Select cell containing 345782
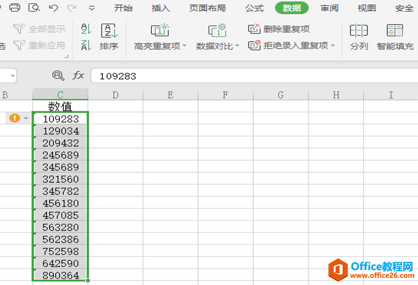Viewport: 418px width, 285px height. tap(61, 191)
